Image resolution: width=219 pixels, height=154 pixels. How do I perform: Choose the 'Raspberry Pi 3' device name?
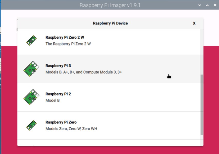(x=58, y=66)
